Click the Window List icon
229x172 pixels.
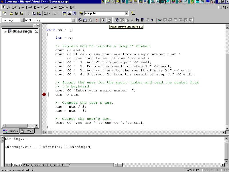[x=74, y=13]
